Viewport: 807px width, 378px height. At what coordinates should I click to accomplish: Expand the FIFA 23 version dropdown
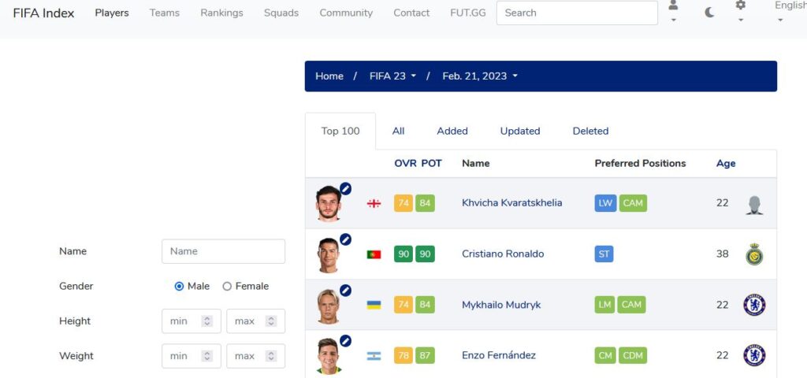[392, 76]
